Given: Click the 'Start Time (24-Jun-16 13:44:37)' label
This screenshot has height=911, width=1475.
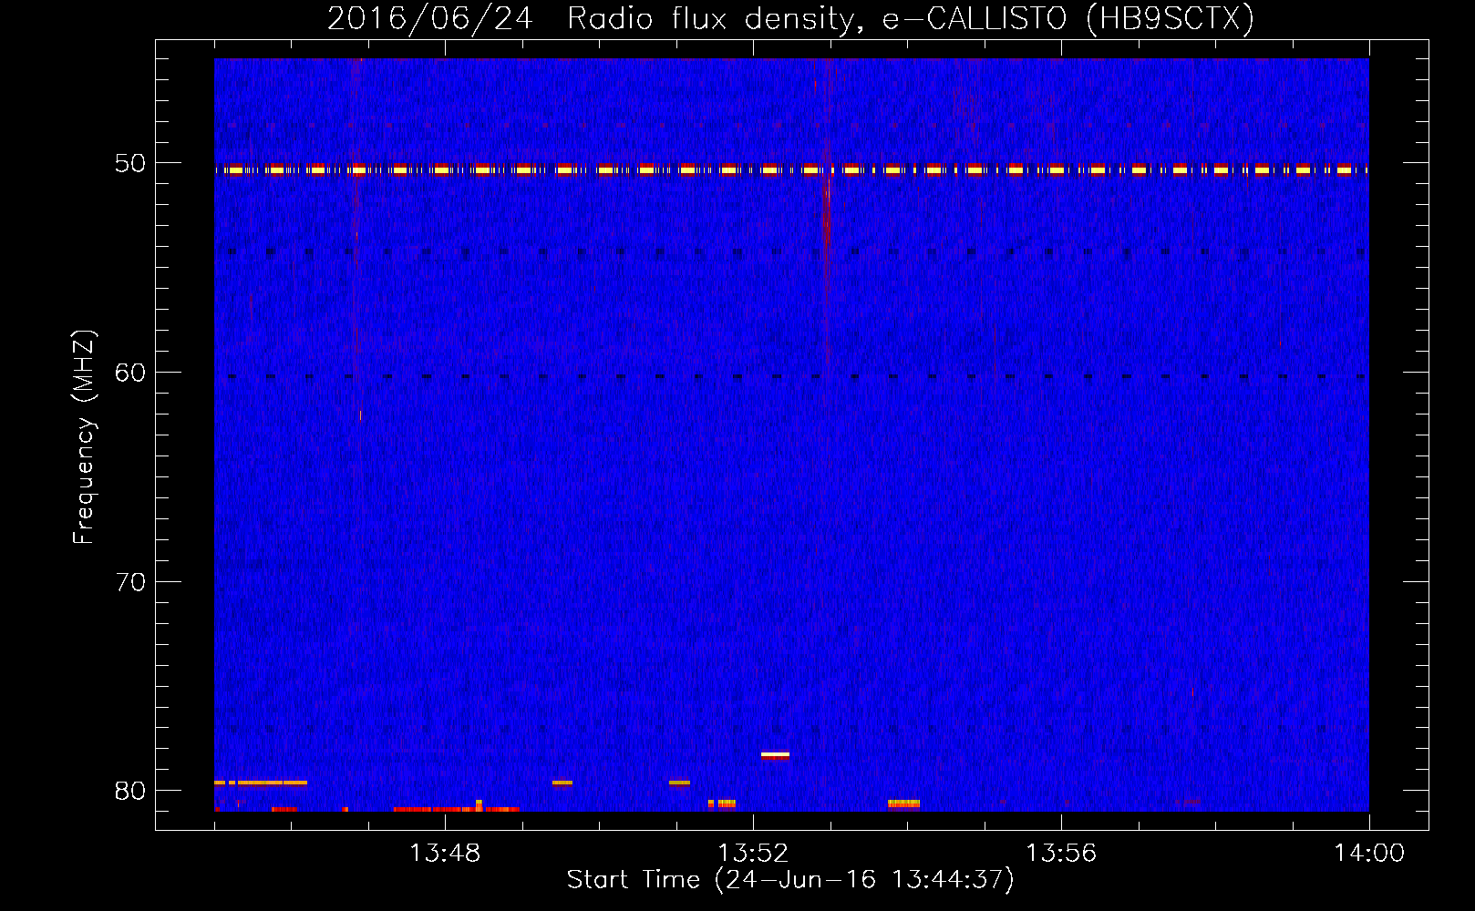Looking at the screenshot, I should (x=790, y=880).
